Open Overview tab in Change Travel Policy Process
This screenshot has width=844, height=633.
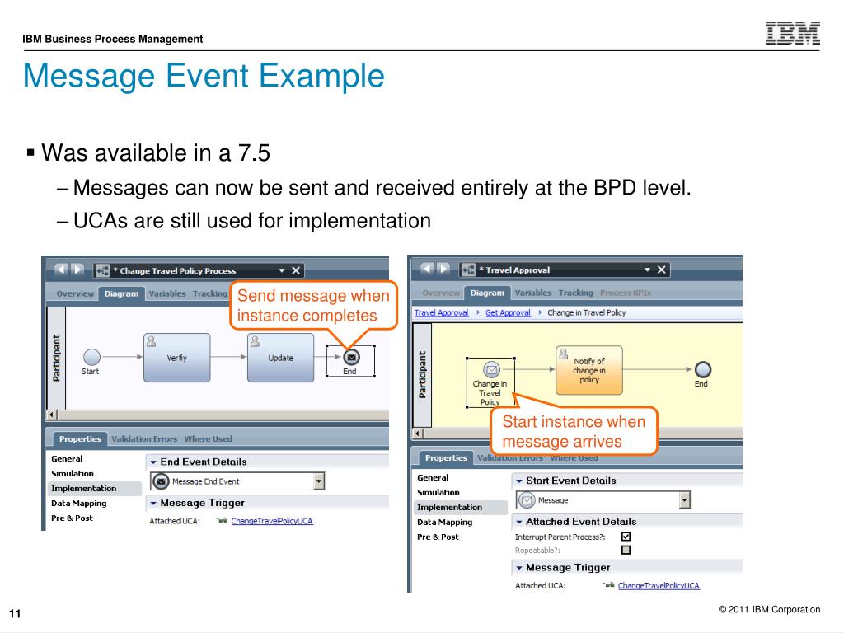[75, 294]
